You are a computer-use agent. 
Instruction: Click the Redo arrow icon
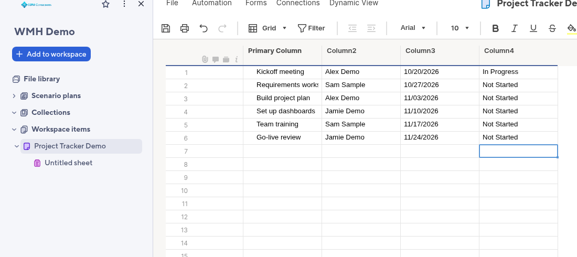coord(222,28)
